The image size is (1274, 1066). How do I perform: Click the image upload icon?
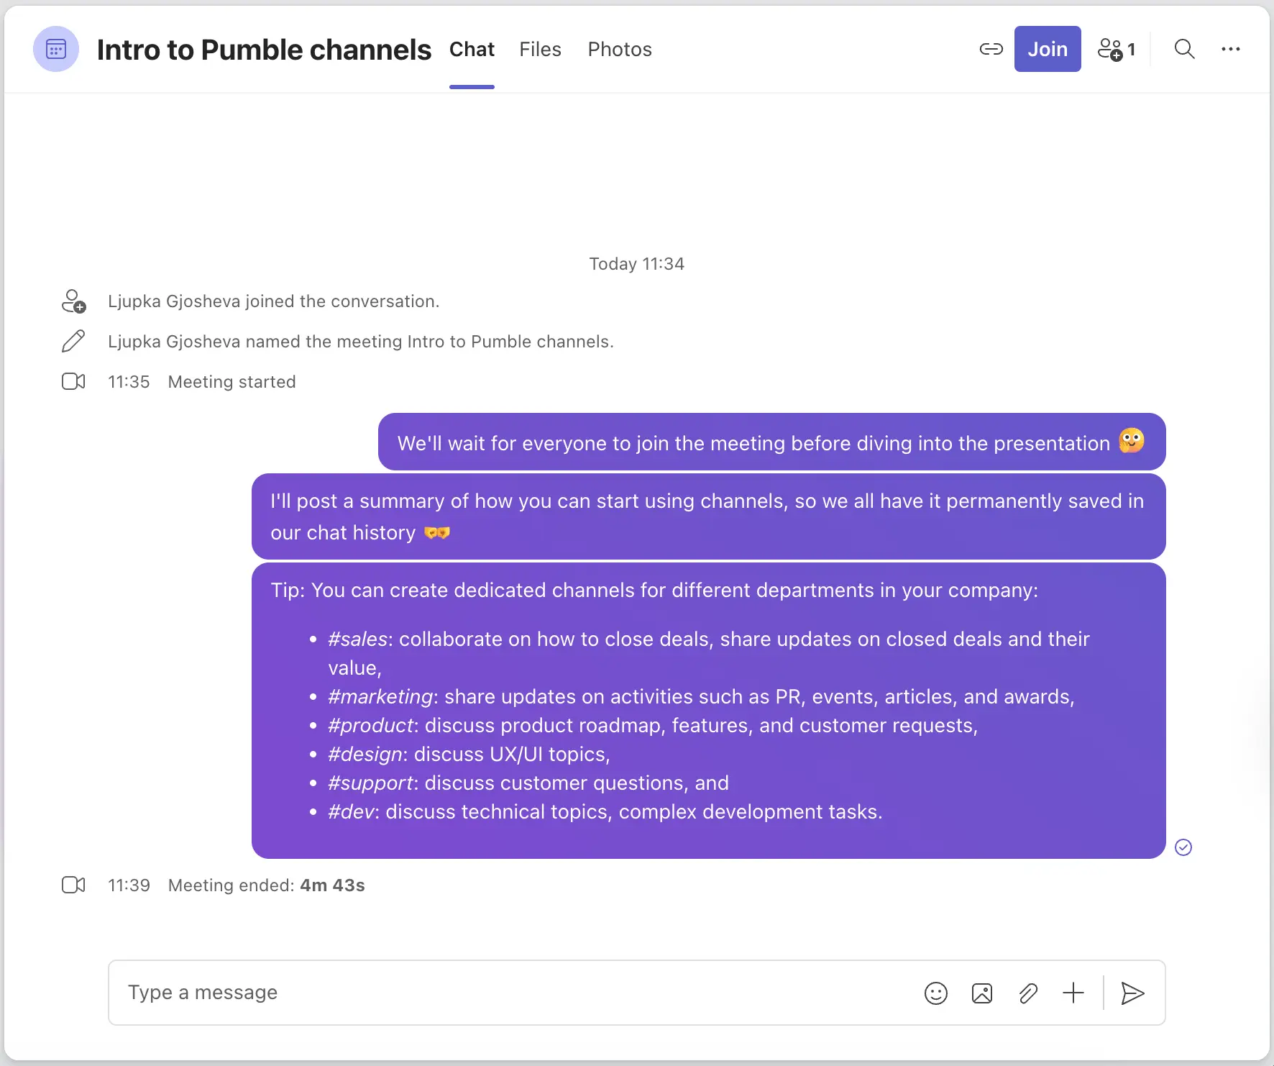coord(982,993)
